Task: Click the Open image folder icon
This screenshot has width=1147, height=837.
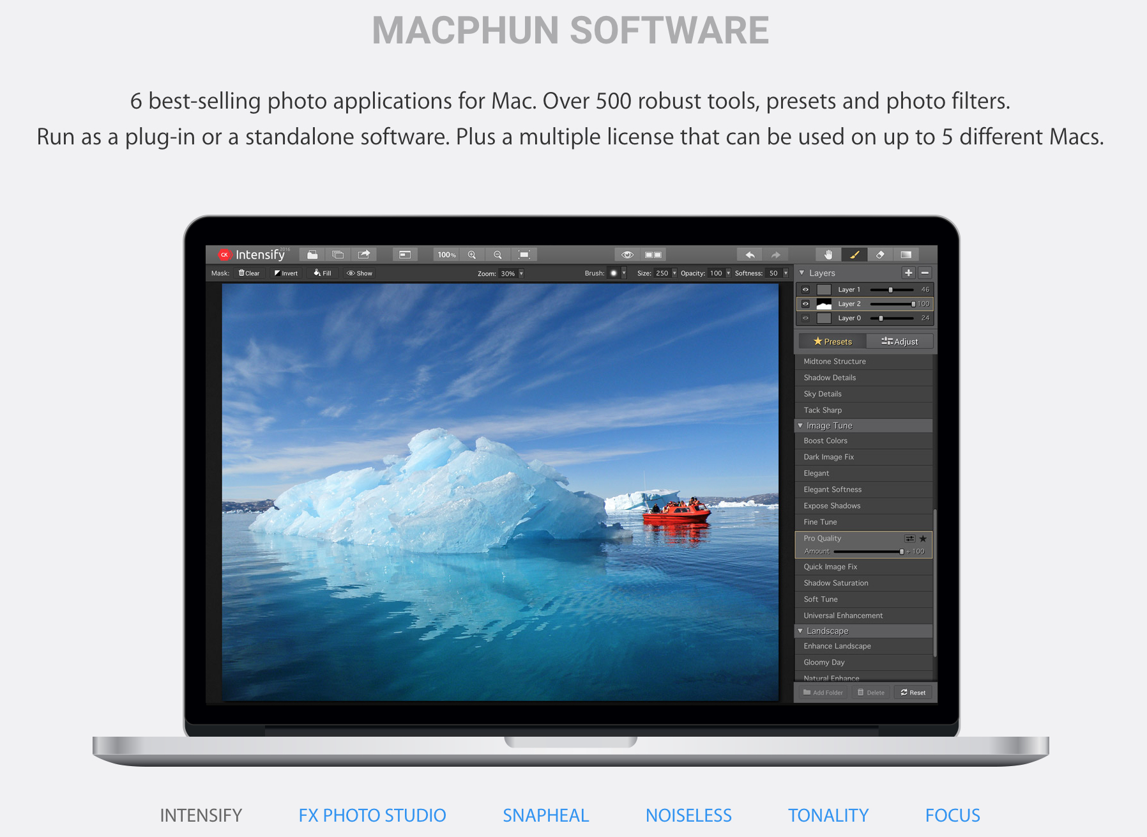Action: (x=312, y=254)
